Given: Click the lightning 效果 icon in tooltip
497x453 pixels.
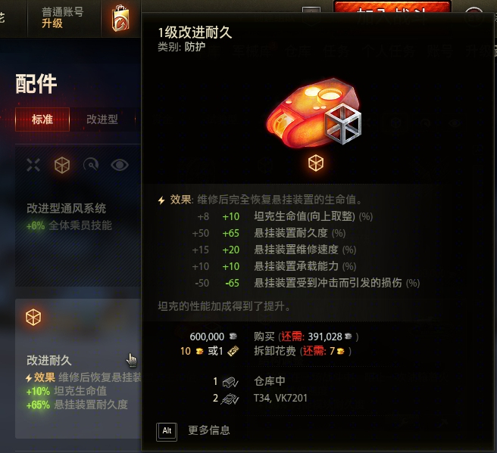Looking at the screenshot, I should (x=161, y=200).
